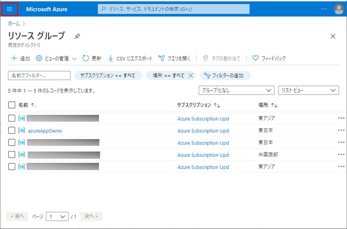Image resolution: width=347 pixels, height=229 pixels.
Task: Click the user account avatar icon
Action: (339, 9)
